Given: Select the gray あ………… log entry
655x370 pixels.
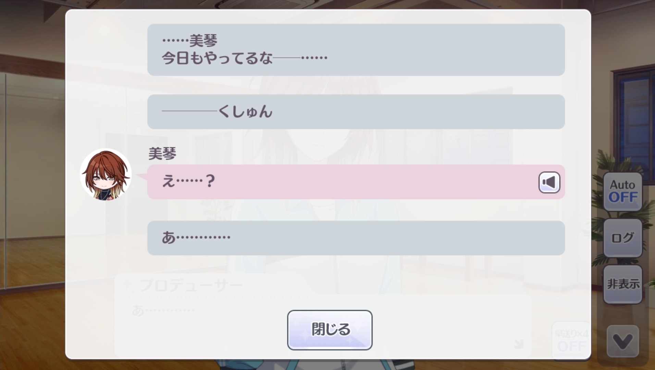Looking at the screenshot, I should pyautogui.click(x=356, y=238).
